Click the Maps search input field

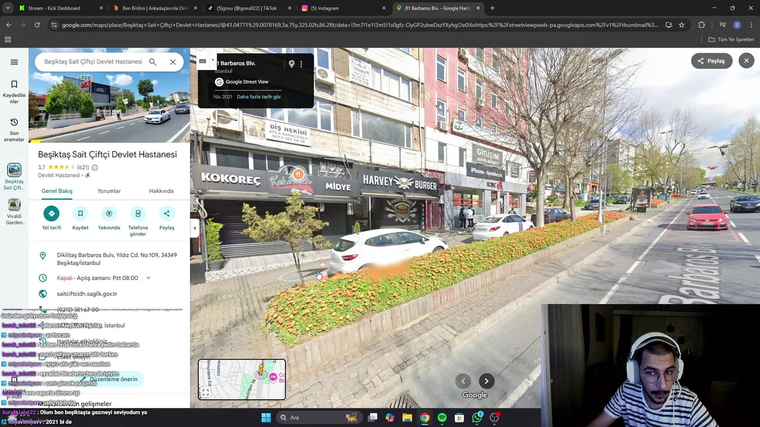93,62
